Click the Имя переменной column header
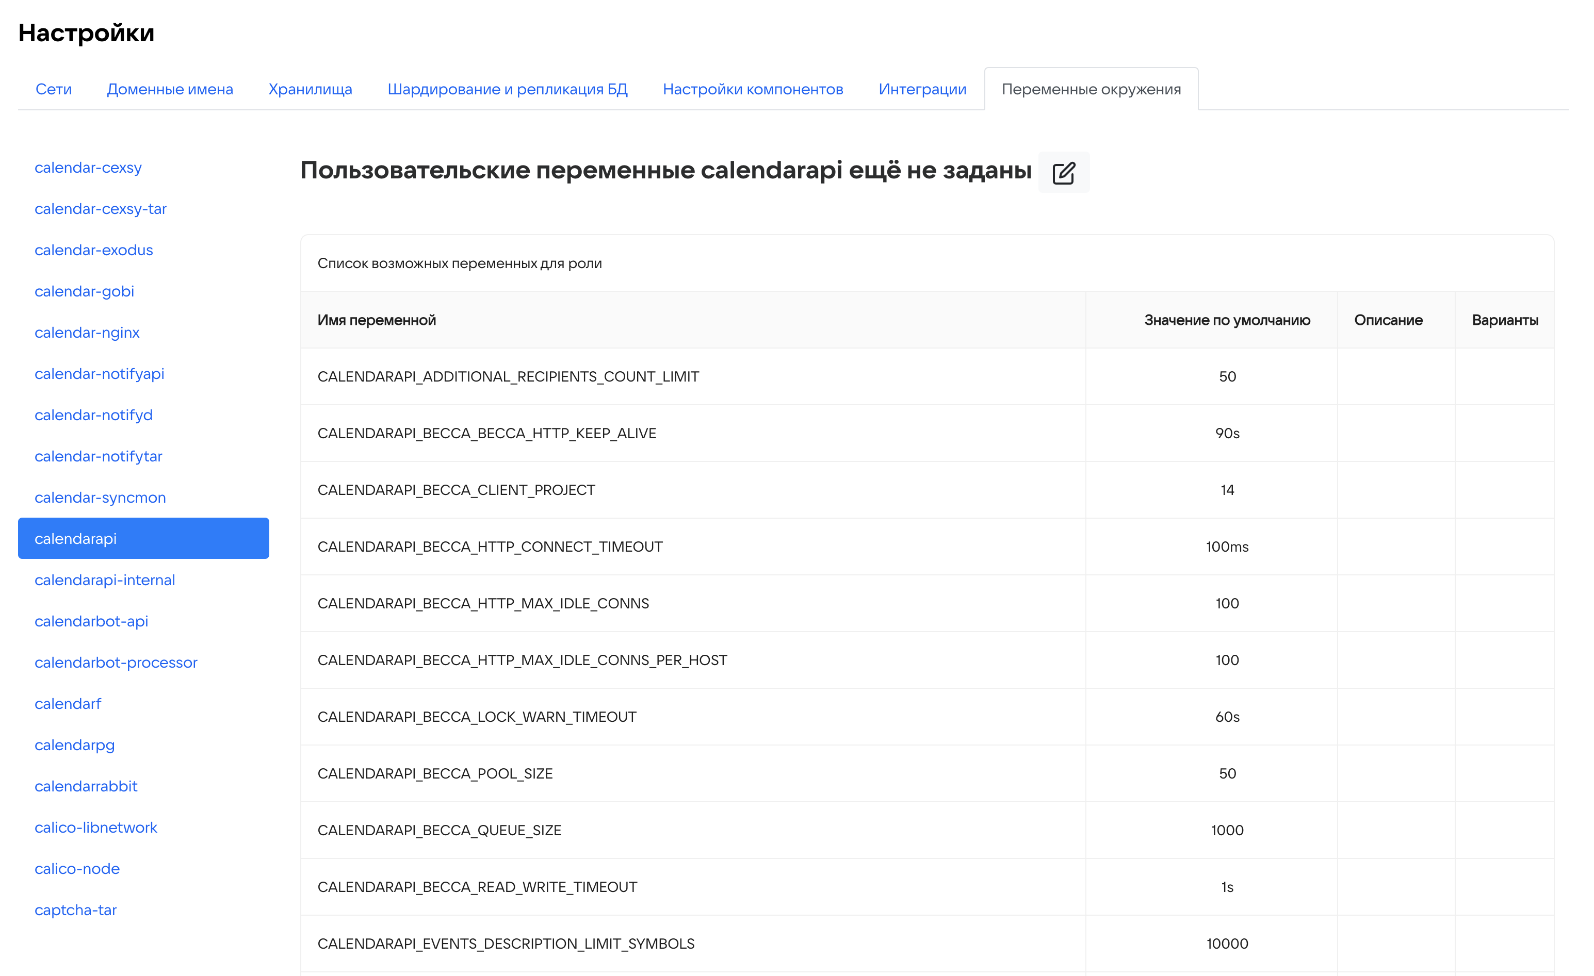Image resolution: width=1594 pixels, height=976 pixels. pos(377,320)
